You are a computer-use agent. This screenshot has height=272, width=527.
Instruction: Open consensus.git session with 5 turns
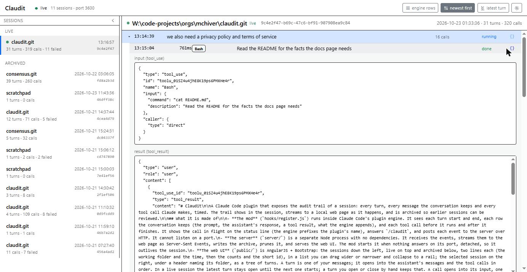[x=60, y=134]
